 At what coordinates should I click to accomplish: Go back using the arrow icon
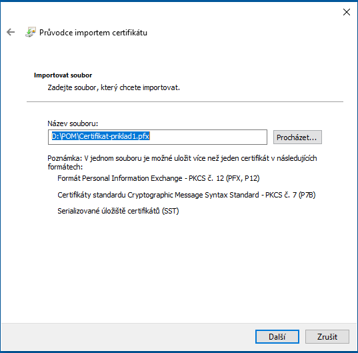(x=11, y=32)
